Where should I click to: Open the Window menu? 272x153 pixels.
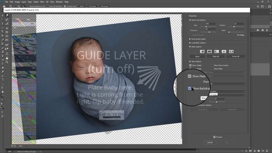pos(59,2)
